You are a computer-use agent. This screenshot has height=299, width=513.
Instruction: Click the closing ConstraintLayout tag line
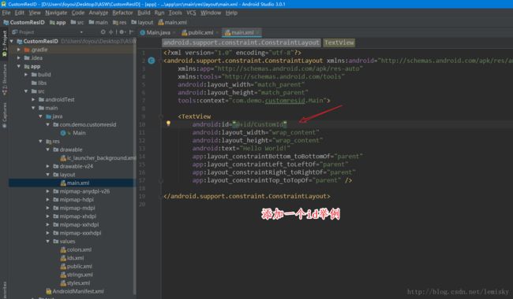point(247,196)
